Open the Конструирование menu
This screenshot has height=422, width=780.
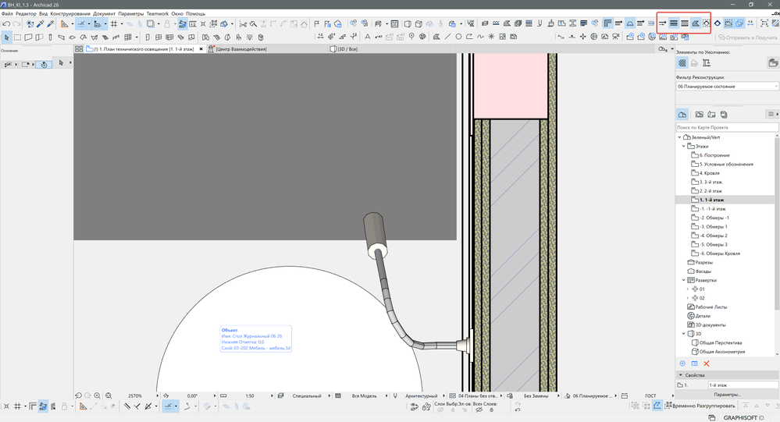[70, 14]
